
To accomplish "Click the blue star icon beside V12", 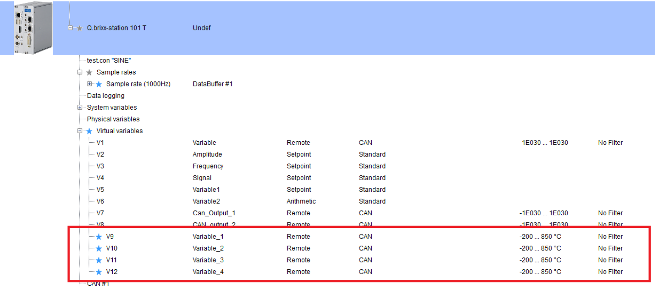I will pyautogui.click(x=99, y=272).
